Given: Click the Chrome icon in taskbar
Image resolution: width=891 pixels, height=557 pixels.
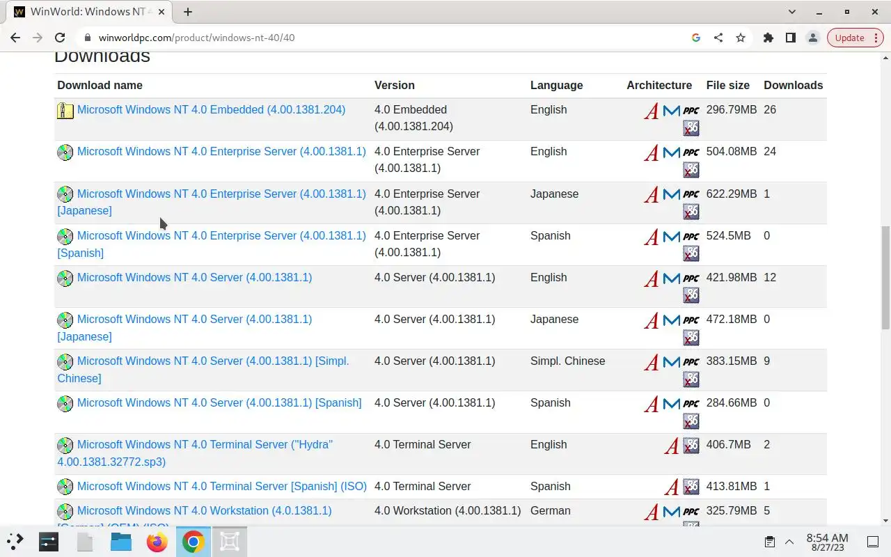Looking at the screenshot, I should click(x=194, y=541).
